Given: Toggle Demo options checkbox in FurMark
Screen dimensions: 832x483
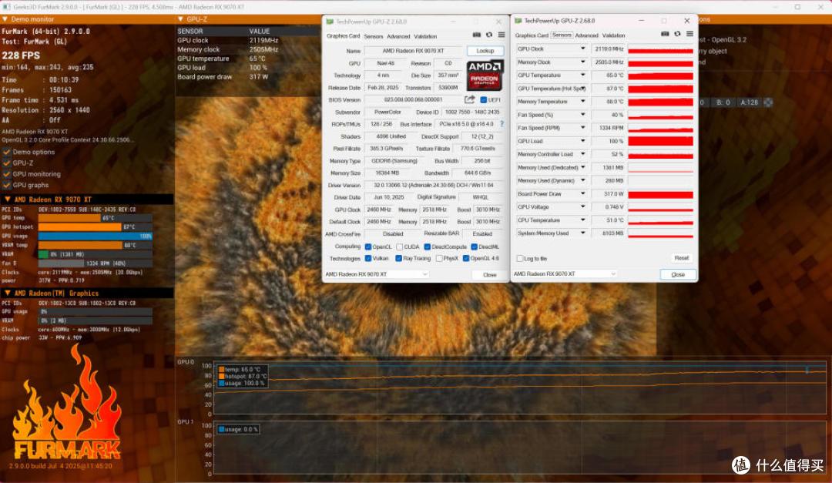Looking at the screenshot, I should pos(7,152).
